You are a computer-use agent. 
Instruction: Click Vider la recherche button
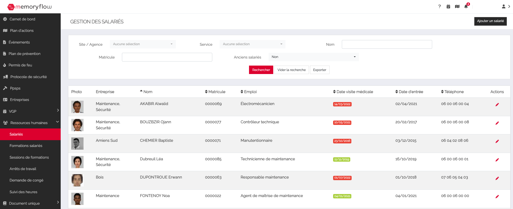(x=291, y=70)
